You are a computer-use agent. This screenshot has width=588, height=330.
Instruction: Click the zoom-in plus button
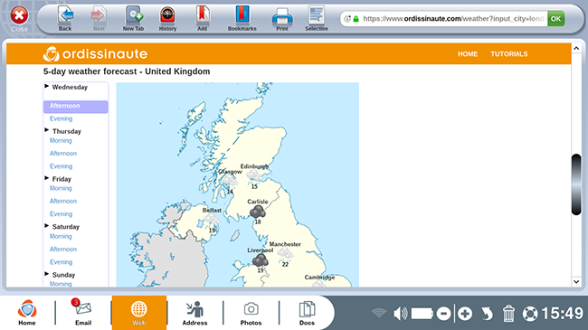coord(465,314)
